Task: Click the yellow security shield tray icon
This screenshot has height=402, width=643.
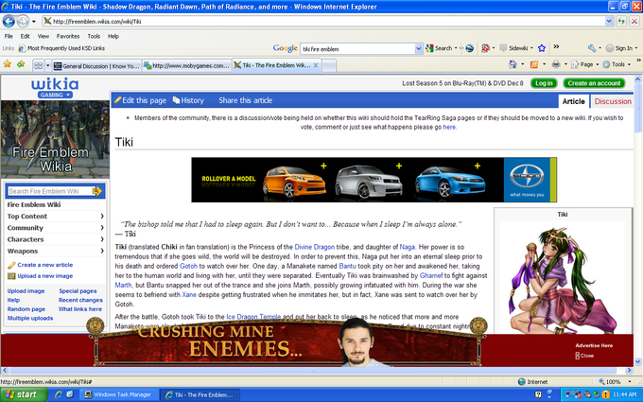Action: (606, 394)
